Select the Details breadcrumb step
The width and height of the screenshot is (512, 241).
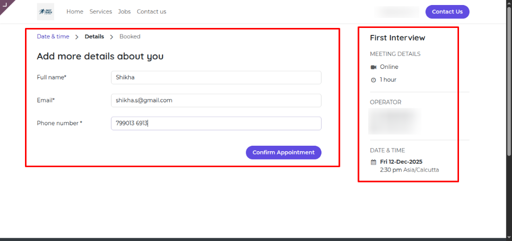94,36
